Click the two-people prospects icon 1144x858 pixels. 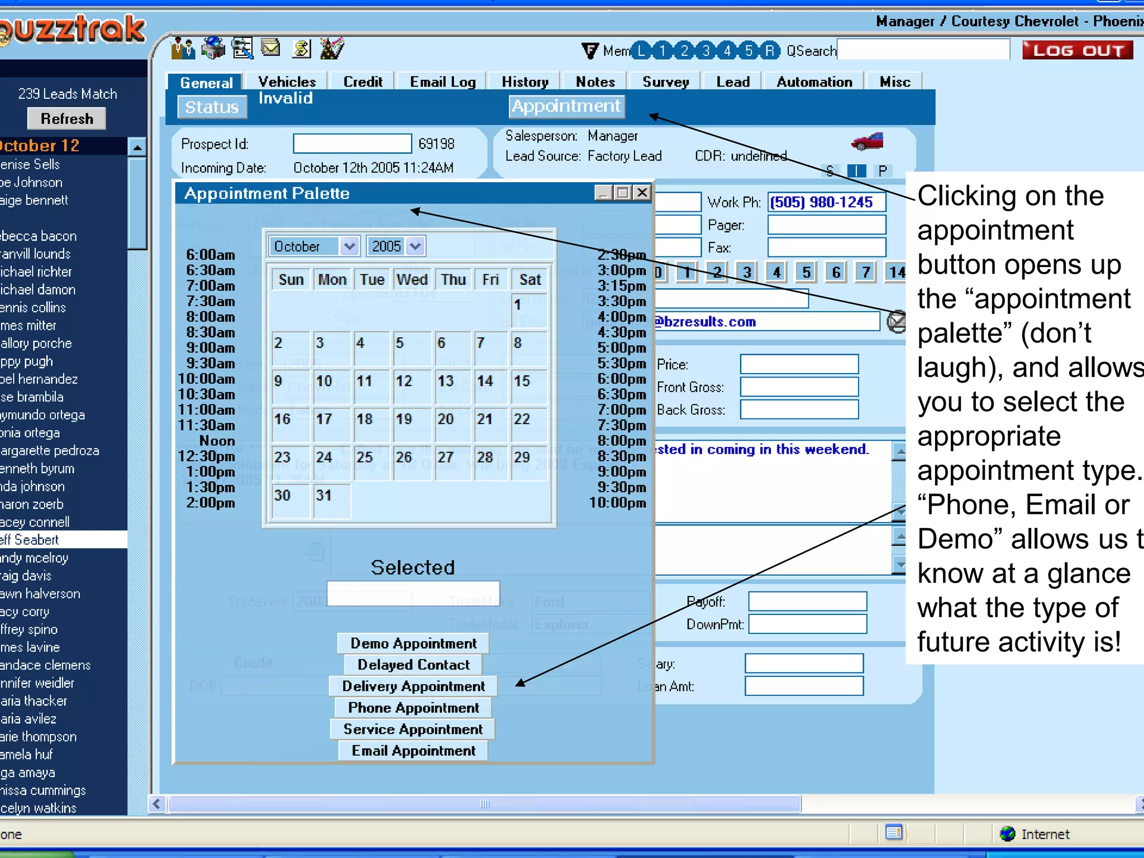pos(183,49)
